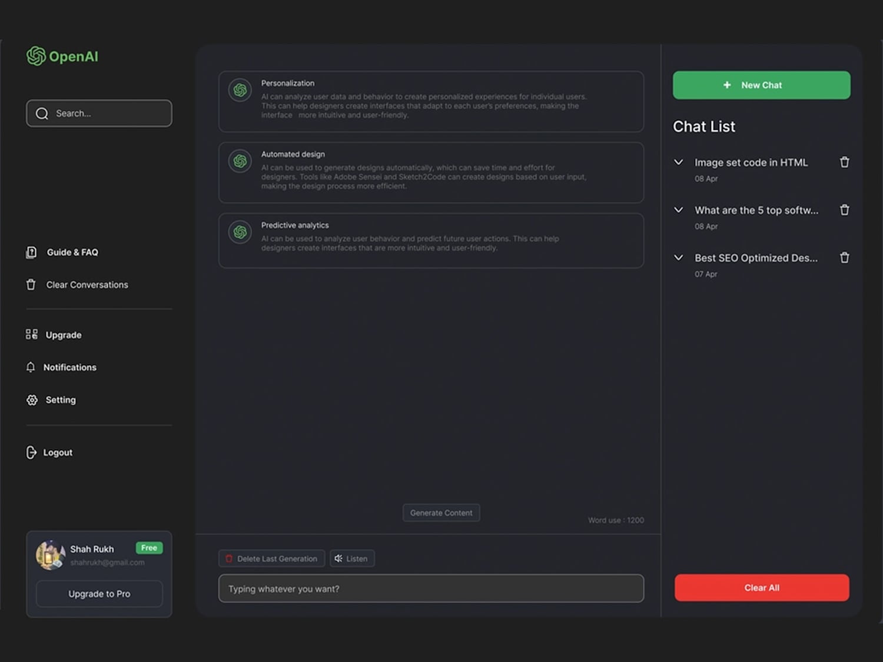This screenshot has width=883, height=662.
Task: Click the shahrukh@gmail.com email text
Action: tap(107, 563)
